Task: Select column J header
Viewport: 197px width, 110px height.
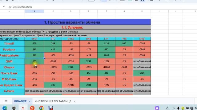Action: 176,11
